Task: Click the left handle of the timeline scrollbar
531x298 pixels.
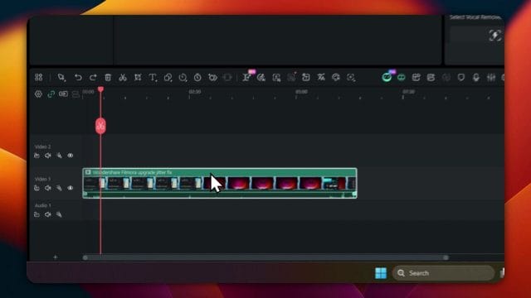Action: click(x=85, y=257)
